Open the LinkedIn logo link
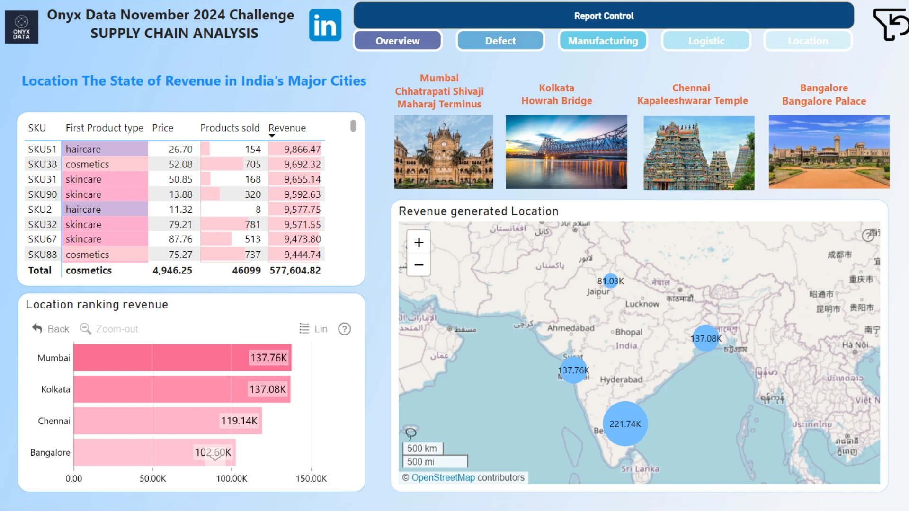Viewport: 909px width, 511px height. [x=325, y=25]
